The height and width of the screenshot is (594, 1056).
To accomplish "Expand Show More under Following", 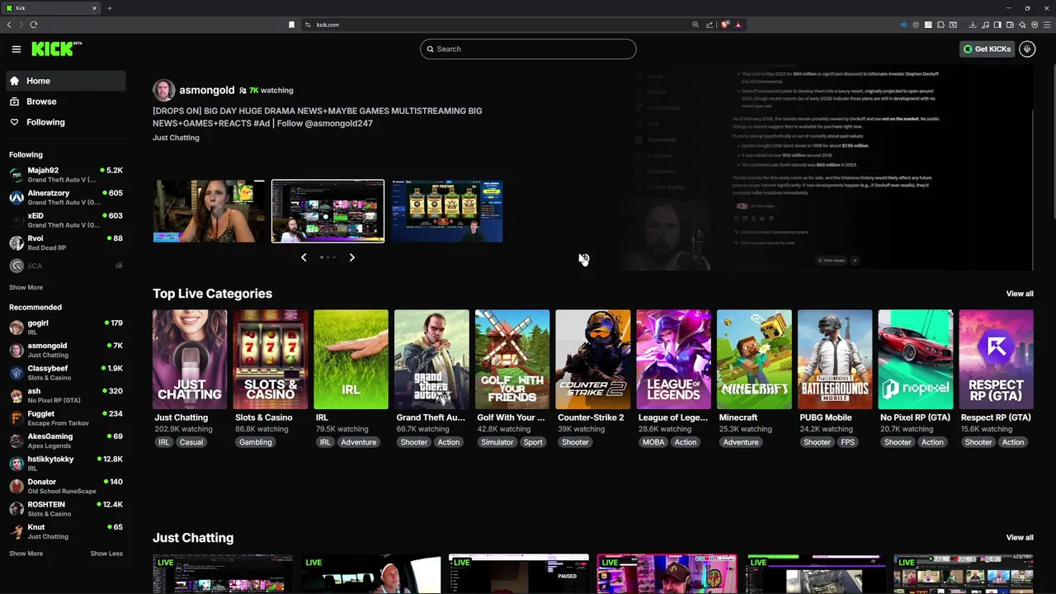I will 26,288.
